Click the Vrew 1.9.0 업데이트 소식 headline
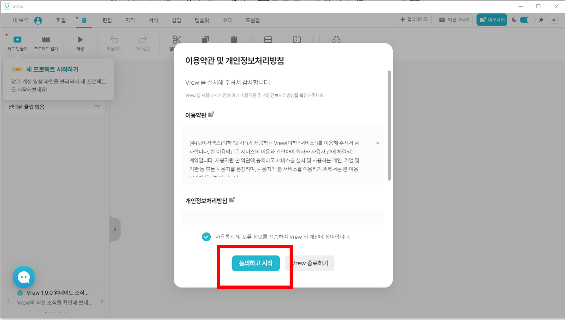 [x=58, y=293]
